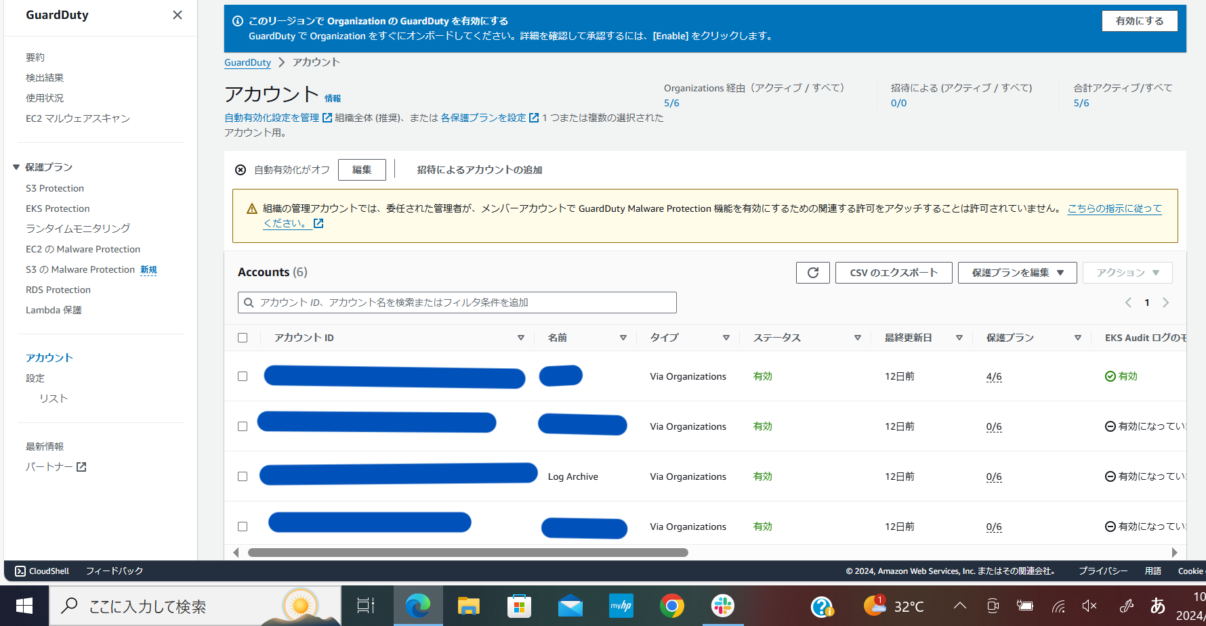This screenshot has width=1206, height=626.
Task: Open the weather widget showing 32°C
Action: (x=894, y=606)
